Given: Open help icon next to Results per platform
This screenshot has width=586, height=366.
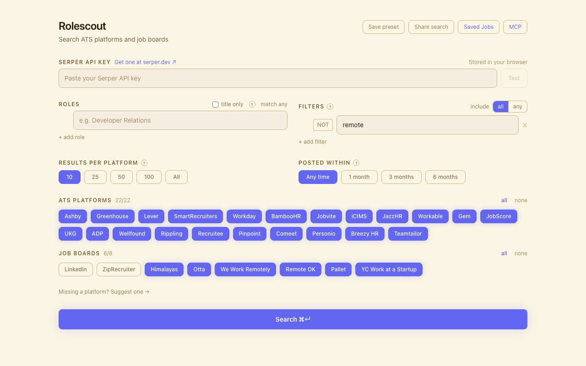Looking at the screenshot, I should pos(144,163).
